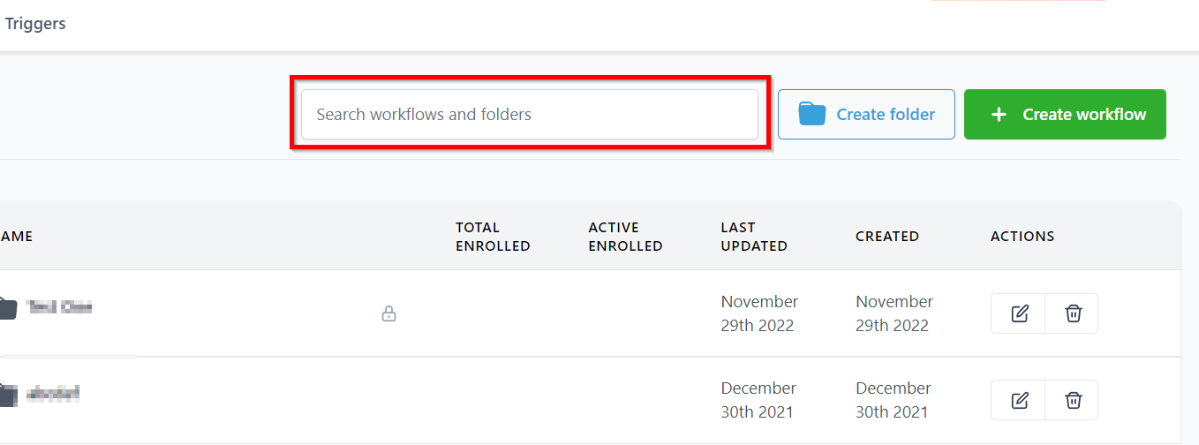Edit the folder created December 30th 2021
The image size is (1199, 445).
pos(1019,400)
